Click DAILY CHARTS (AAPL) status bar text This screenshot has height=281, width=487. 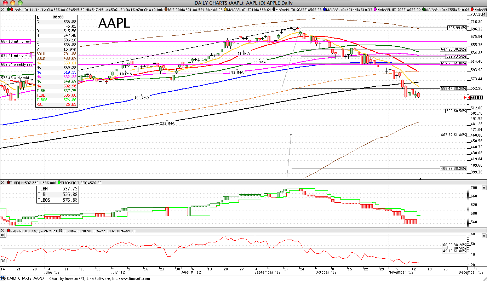25,279
